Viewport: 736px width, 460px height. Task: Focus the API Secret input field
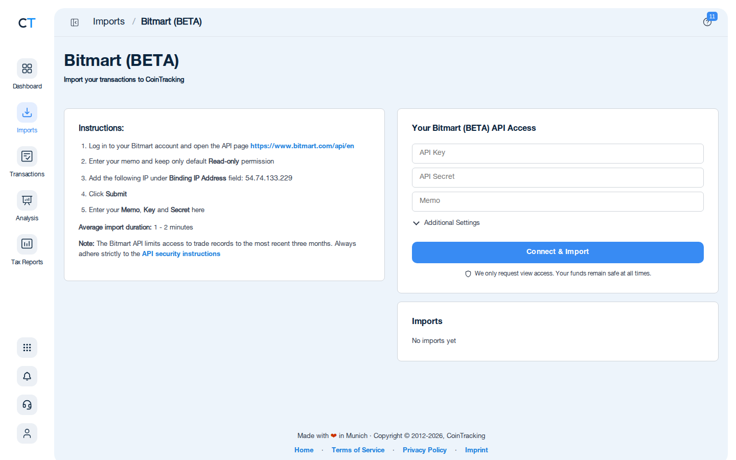pyautogui.click(x=558, y=177)
